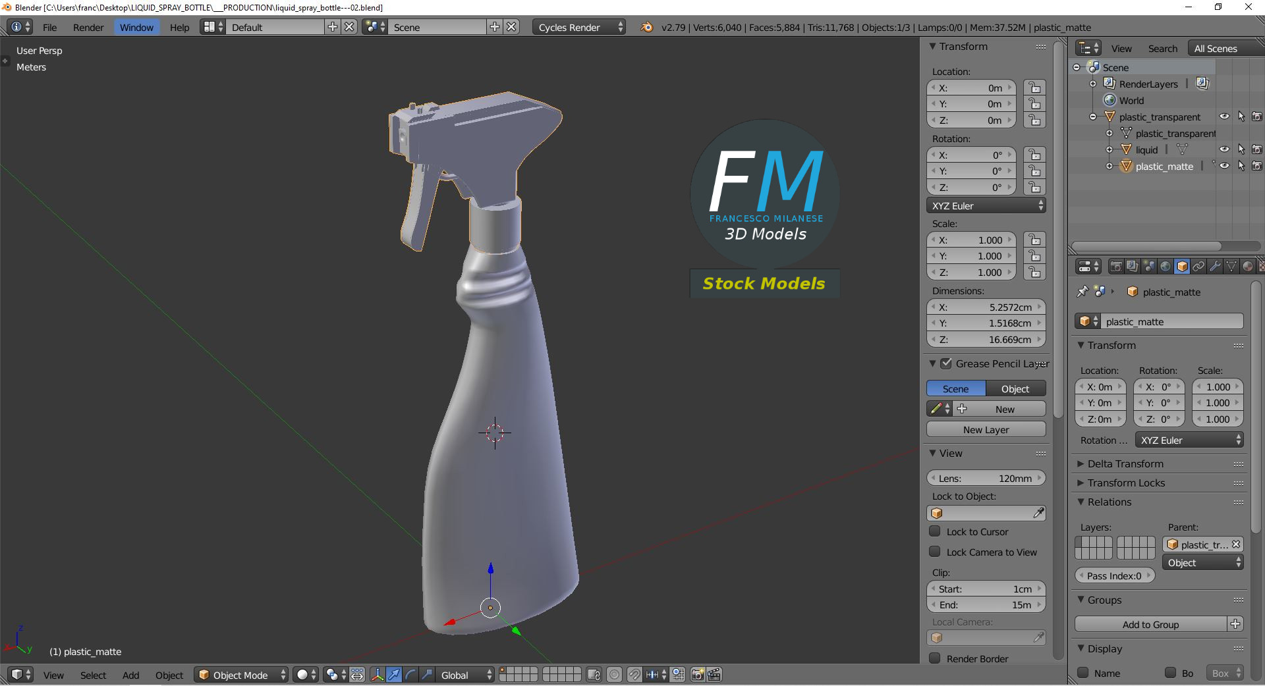The image size is (1265, 686).
Task: Add a new scene with the plus icon
Action: coord(495,27)
